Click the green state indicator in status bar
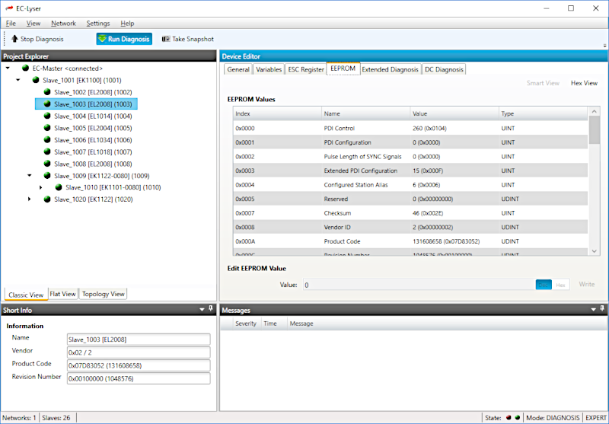 518,417
